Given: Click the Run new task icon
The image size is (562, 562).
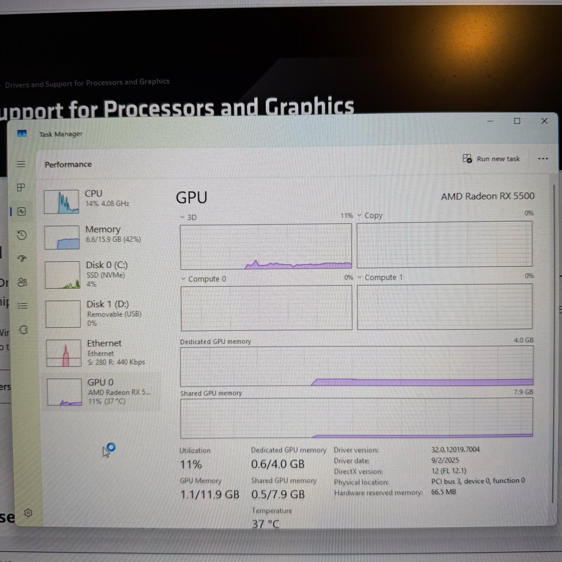Looking at the screenshot, I should tap(467, 159).
